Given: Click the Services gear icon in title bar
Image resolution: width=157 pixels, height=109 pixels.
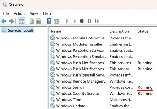Looking at the screenshot, I should [x=5, y=4].
